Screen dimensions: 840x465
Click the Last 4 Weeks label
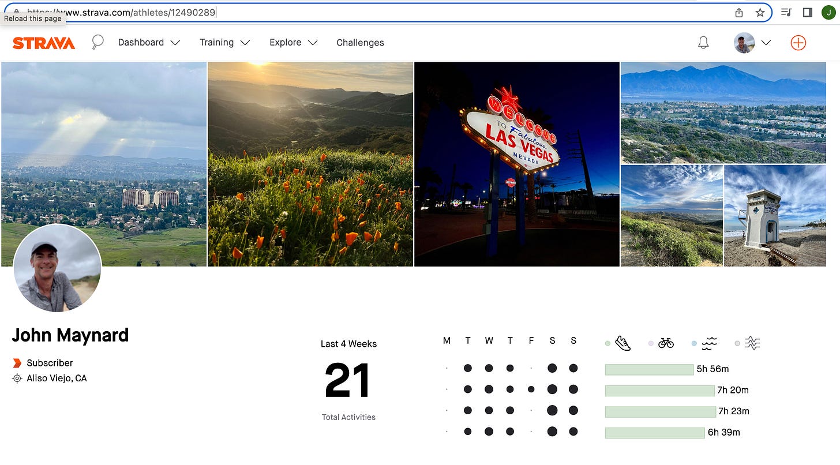point(348,344)
